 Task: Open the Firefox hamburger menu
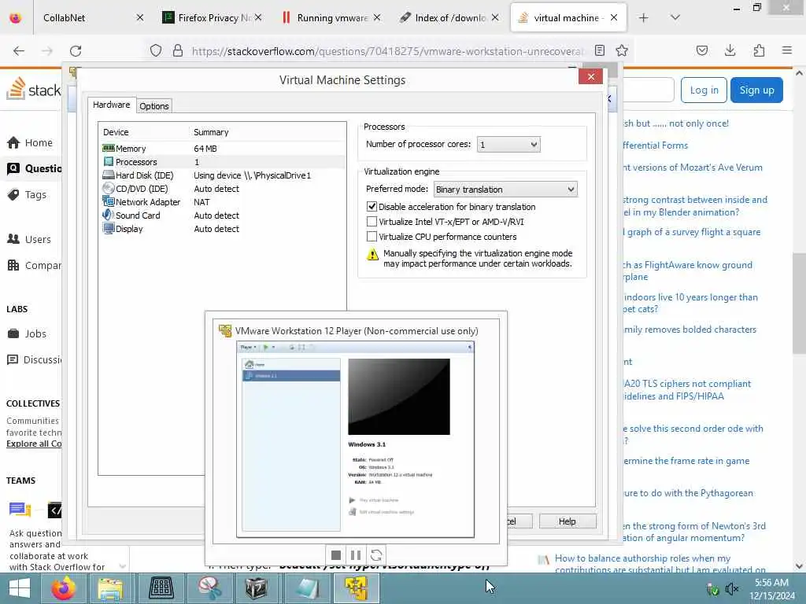point(786,50)
